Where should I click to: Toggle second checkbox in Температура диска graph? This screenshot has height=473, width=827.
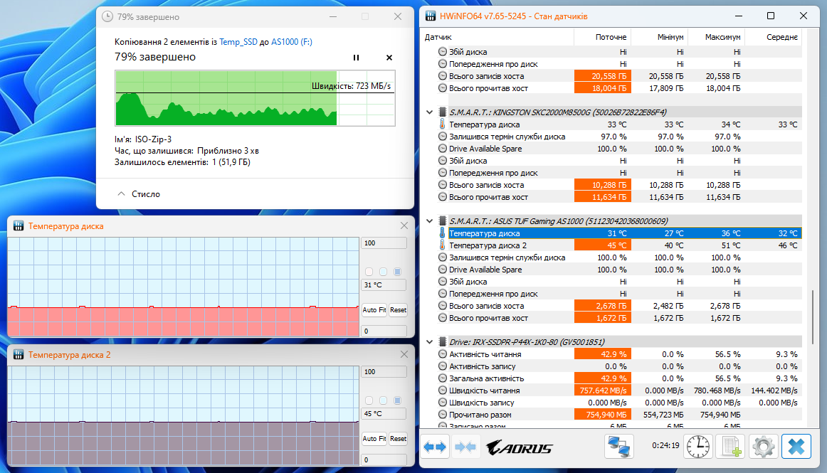[x=384, y=272]
